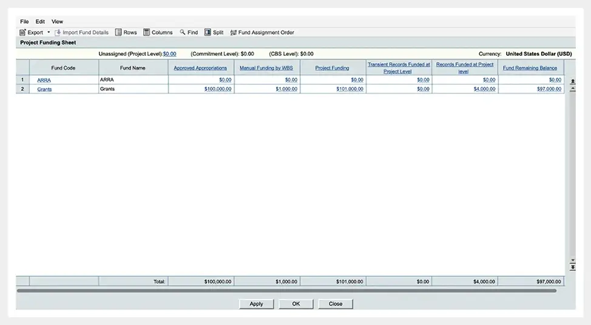
Task: Jump to bottom with scroll-to-last arrow
Action: click(573, 267)
